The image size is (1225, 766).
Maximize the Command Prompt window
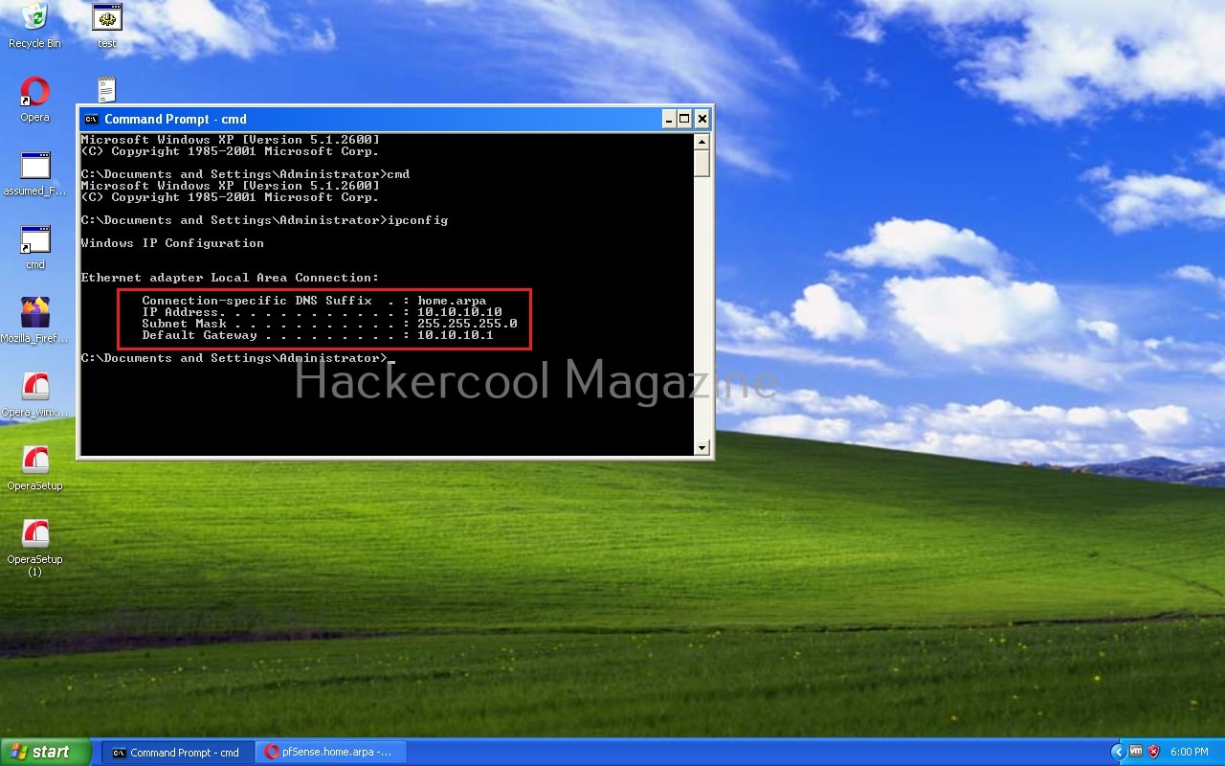coord(684,119)
